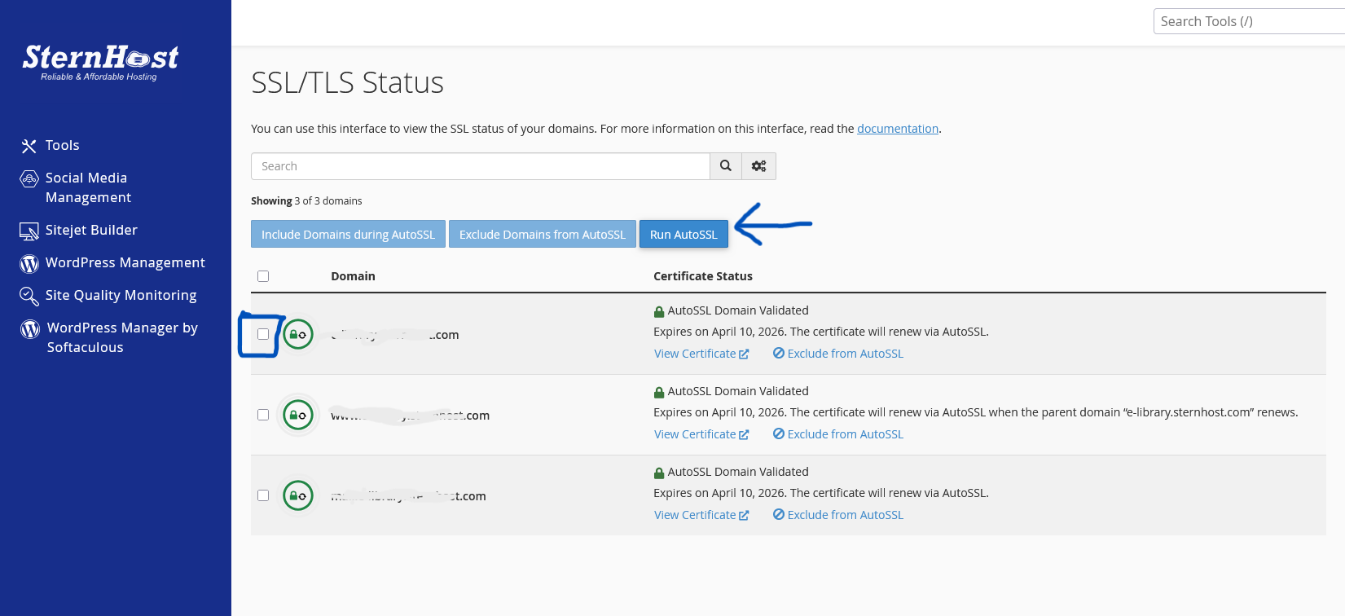
Task: Check the first domain's checkbox
Action: coord(263,334)
